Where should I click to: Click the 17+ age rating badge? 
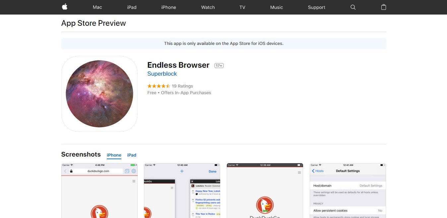pyautogui.click(x=219, y=65)
